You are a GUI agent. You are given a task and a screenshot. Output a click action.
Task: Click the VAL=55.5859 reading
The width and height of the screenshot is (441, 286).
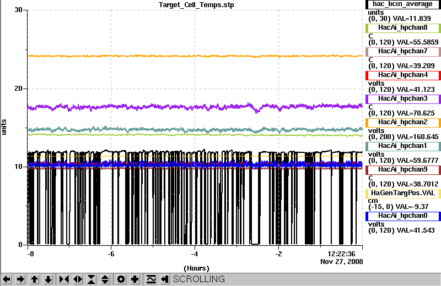[x=417, y=42]
